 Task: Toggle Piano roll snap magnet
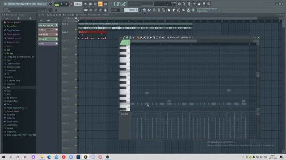[x=127, y=37]
